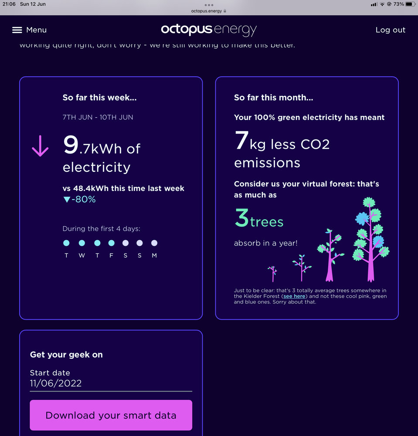Tap the -80% change triangle indicator
Viewport: 418px width, 436px height.
pyautogui.click(x=67, y=199)
